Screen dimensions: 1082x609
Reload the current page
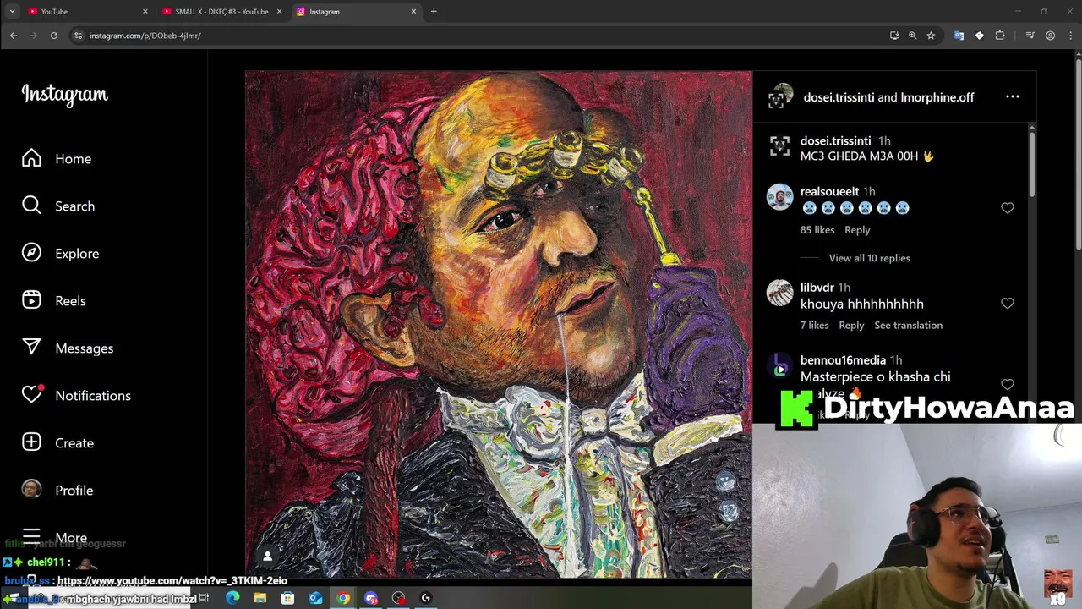tap(53, 36)
